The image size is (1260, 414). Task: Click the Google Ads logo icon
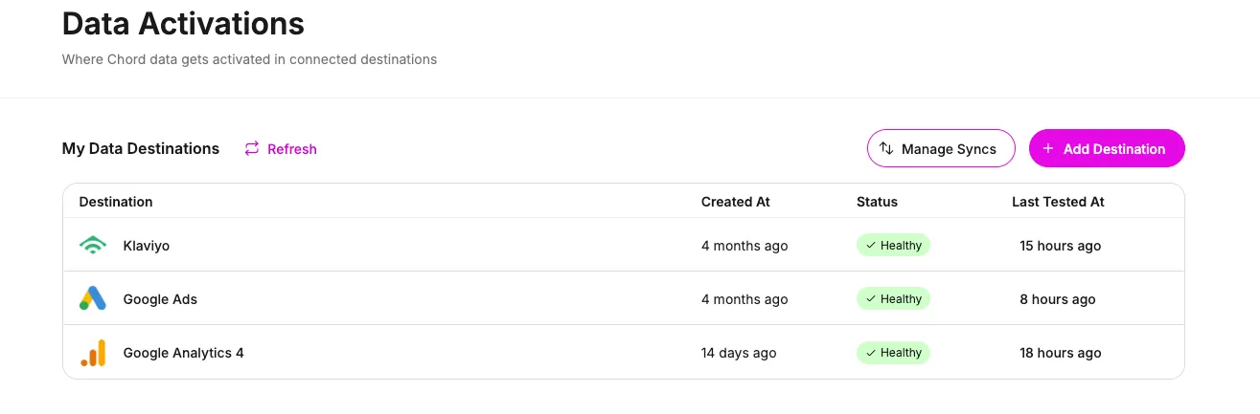pos(92,298)
